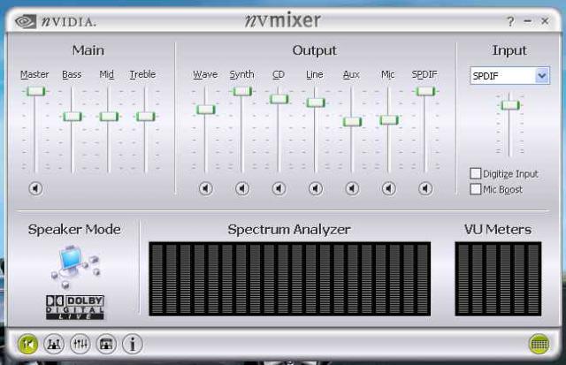566x365 pixels.
Task: Click the CD slider handle
Action: 279,99
